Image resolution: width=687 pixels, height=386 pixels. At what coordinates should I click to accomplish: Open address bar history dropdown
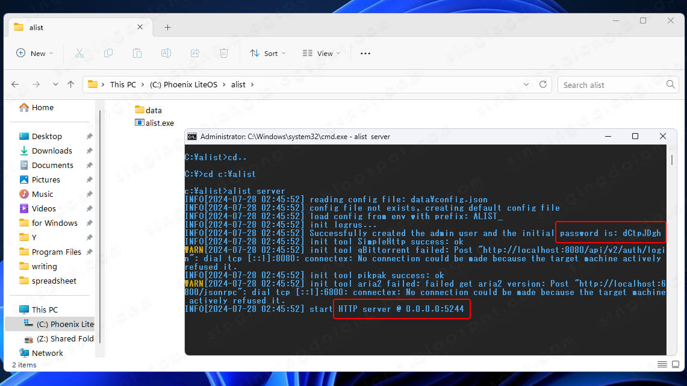(x=526, y=84)
